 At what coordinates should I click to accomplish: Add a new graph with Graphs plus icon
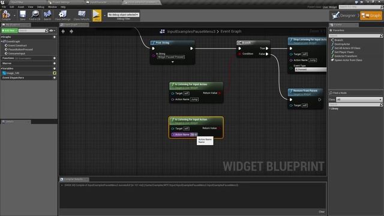coord(55,37)
